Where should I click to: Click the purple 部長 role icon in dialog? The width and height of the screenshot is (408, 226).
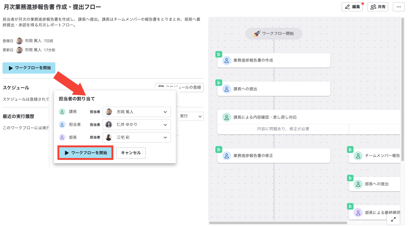(x=62, y=137)
